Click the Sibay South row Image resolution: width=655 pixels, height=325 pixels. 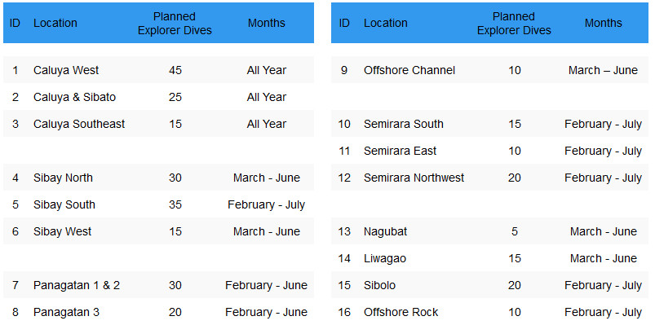158,204
